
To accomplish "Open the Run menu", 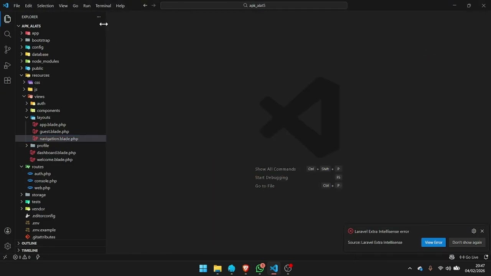I will [87, 6].
